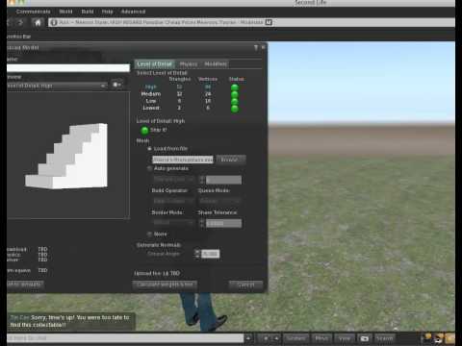Open the Border Mode dropdown
The image size is (462, 346).
[174, 222]
